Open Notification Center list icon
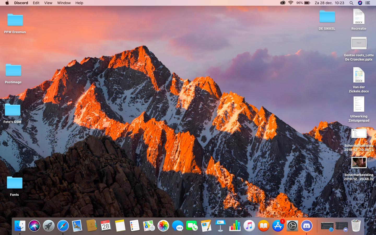Image resolution: width=376 pixels, height=235 pixels. pos(368,3)
